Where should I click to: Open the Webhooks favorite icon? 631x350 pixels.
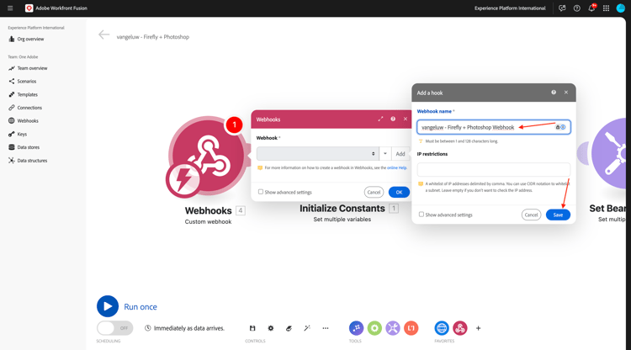pyautogui.click(x=460, y=328)
